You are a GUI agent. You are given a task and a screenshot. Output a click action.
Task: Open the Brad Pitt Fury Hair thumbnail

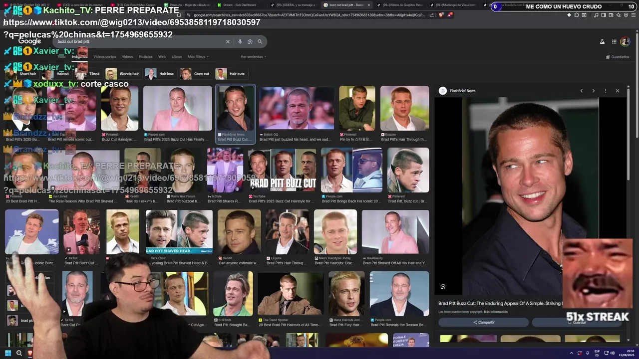point(346,294)
